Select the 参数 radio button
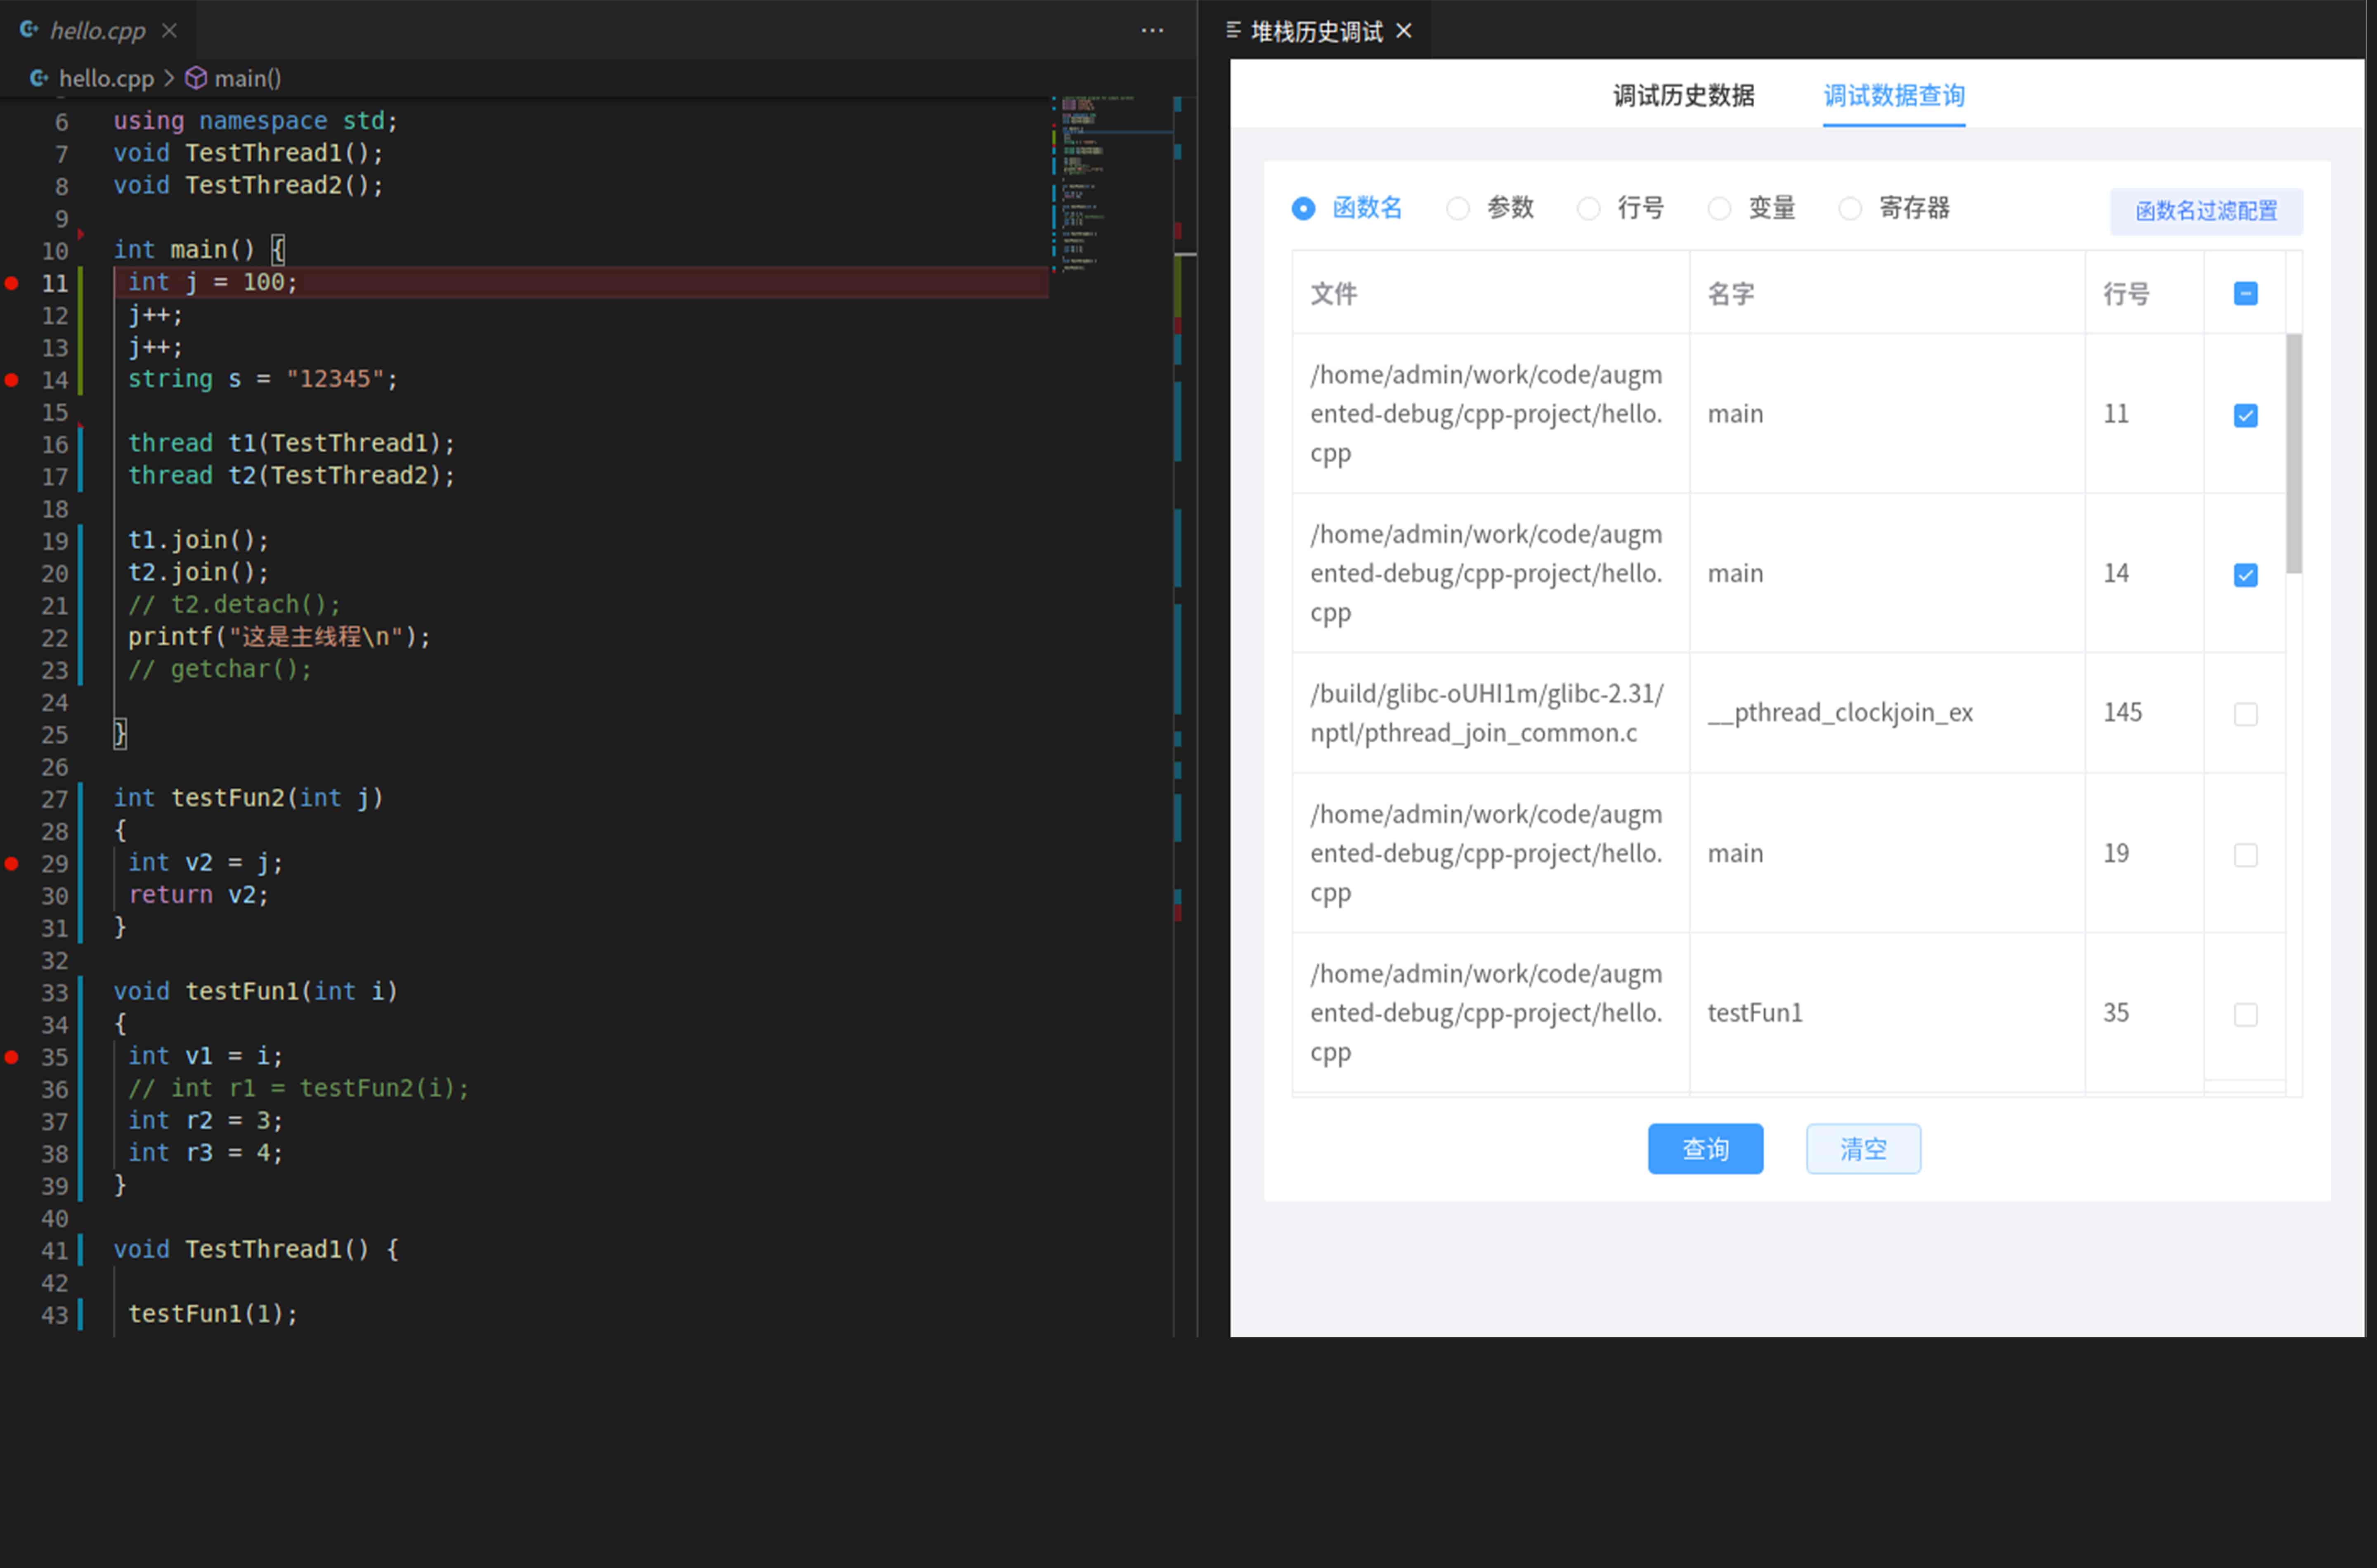2377x1568 pixels. coord(1458,208)
